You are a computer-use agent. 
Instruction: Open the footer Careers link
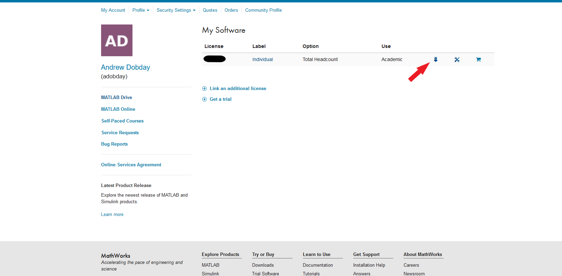[411, 265]
